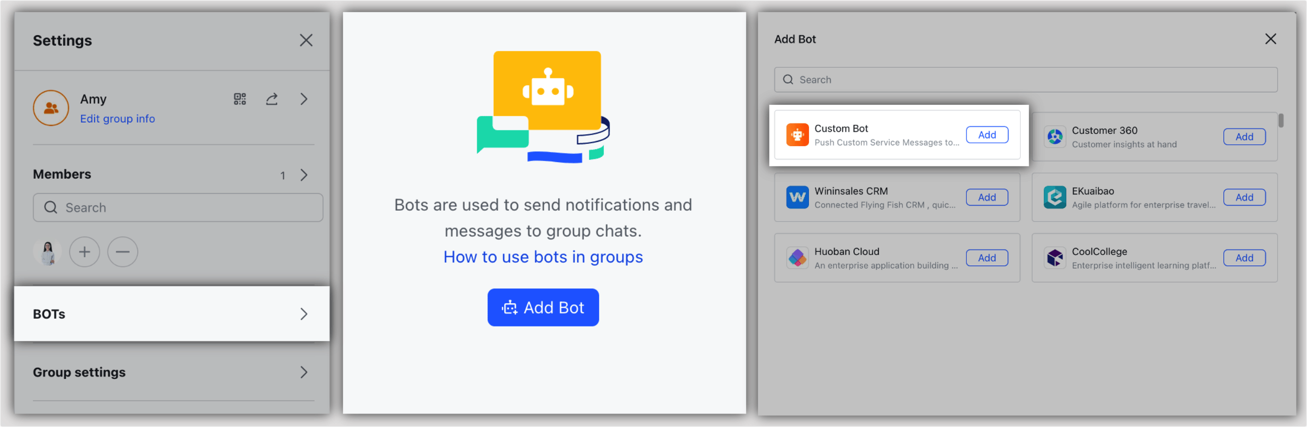Image resolution: width=1307 pixels, height=427 pixels.
Task: Click the CoolCollege icon
Action: click(1054, 258)
